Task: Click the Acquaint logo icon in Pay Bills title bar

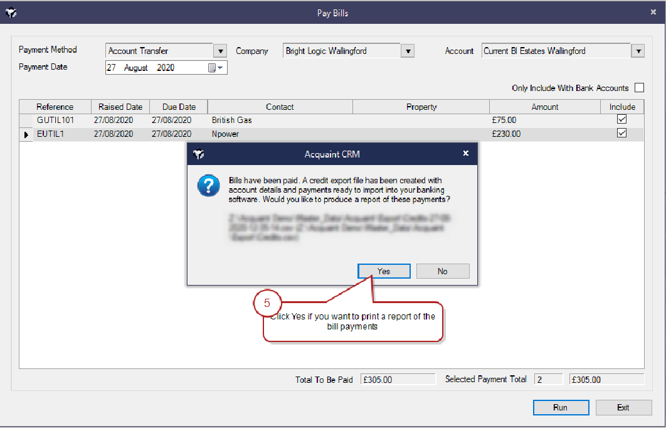Action: point(11,13)
